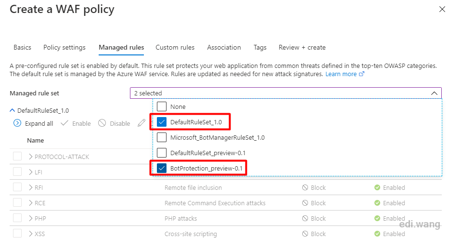The image size is (449, 238).
Task: Open the Association tab
Action: pyautogui.click(x=224, y=47)
